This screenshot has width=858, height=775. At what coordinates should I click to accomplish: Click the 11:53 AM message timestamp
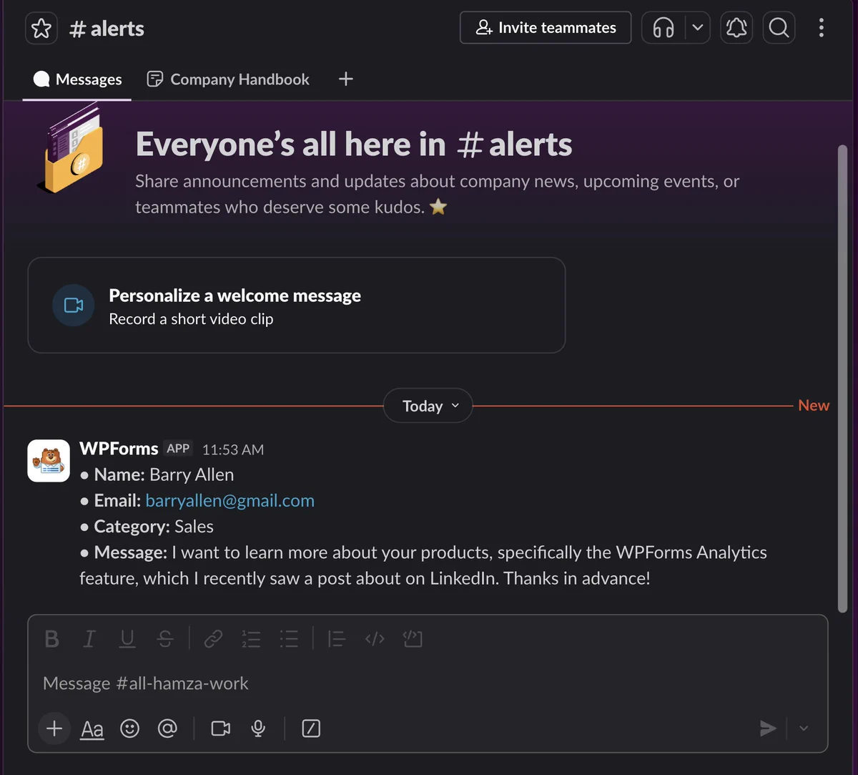[233, 449]
